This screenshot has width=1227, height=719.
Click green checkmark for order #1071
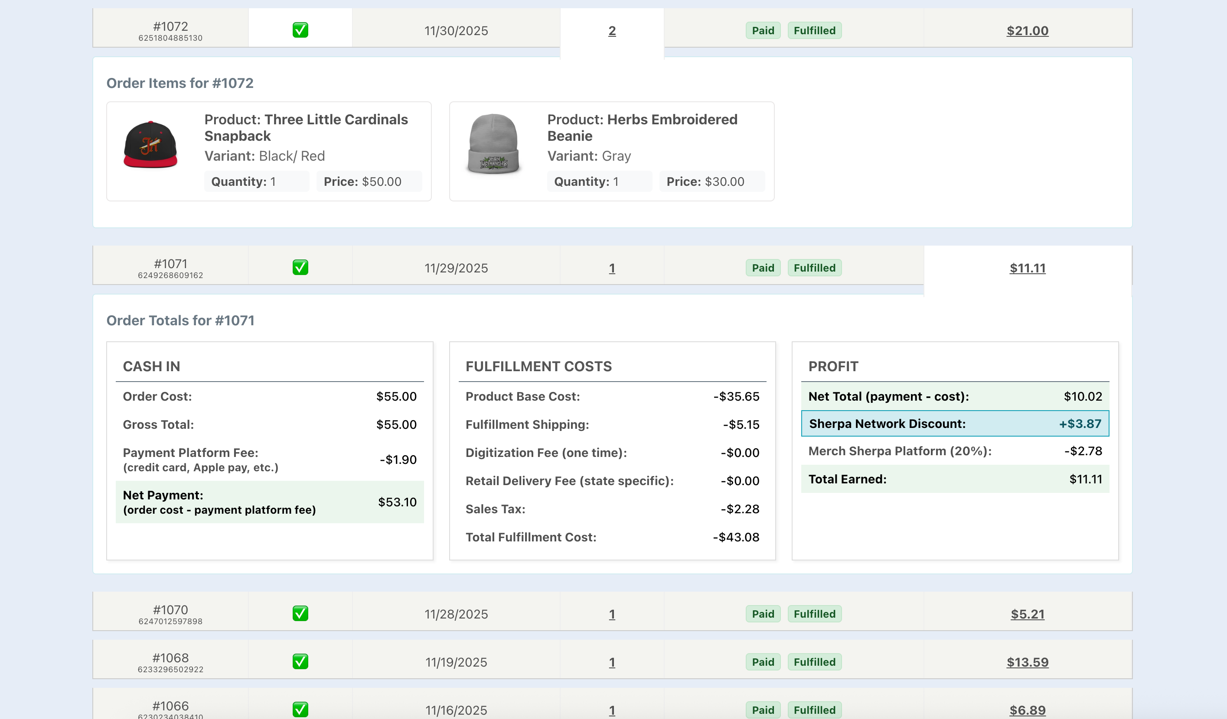[300, 268]
